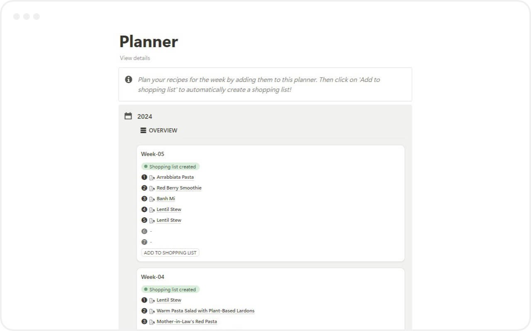This screenshot has height=331, width=531.
Task: Click the Overview list icon
Action: 143,130
